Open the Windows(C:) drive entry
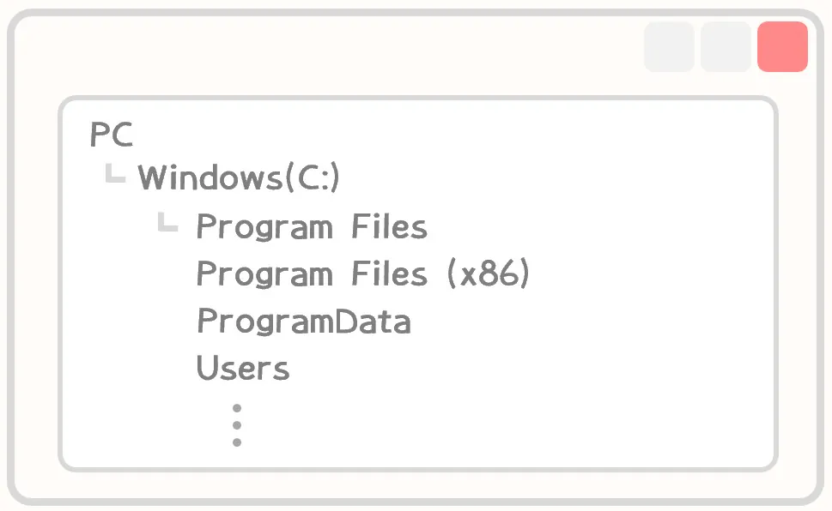The width and height of the screenshot is (832, 511). [238, 177]
